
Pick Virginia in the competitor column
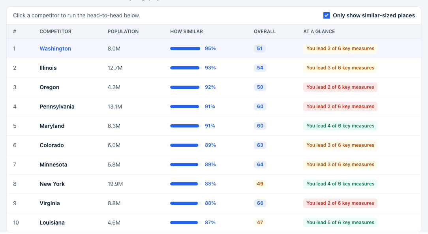pyautogui.click(x=50, y=204)
